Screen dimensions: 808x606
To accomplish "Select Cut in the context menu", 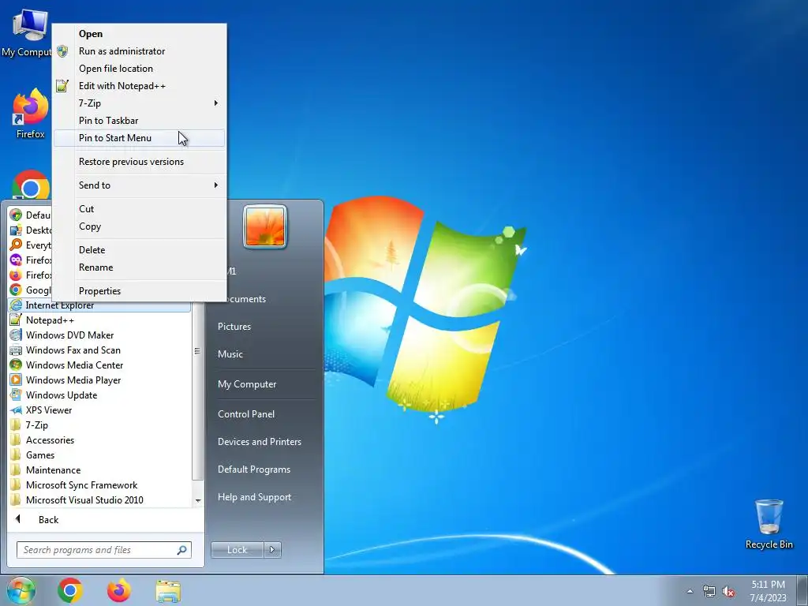I will point(139,208).
